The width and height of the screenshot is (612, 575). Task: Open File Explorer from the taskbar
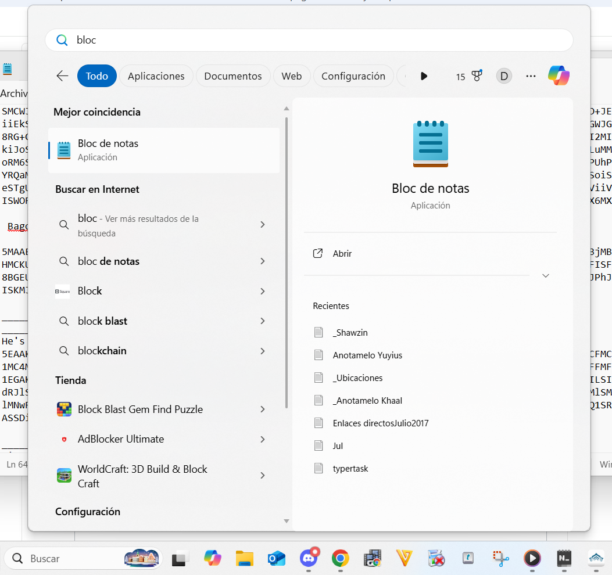click(244, 559)
